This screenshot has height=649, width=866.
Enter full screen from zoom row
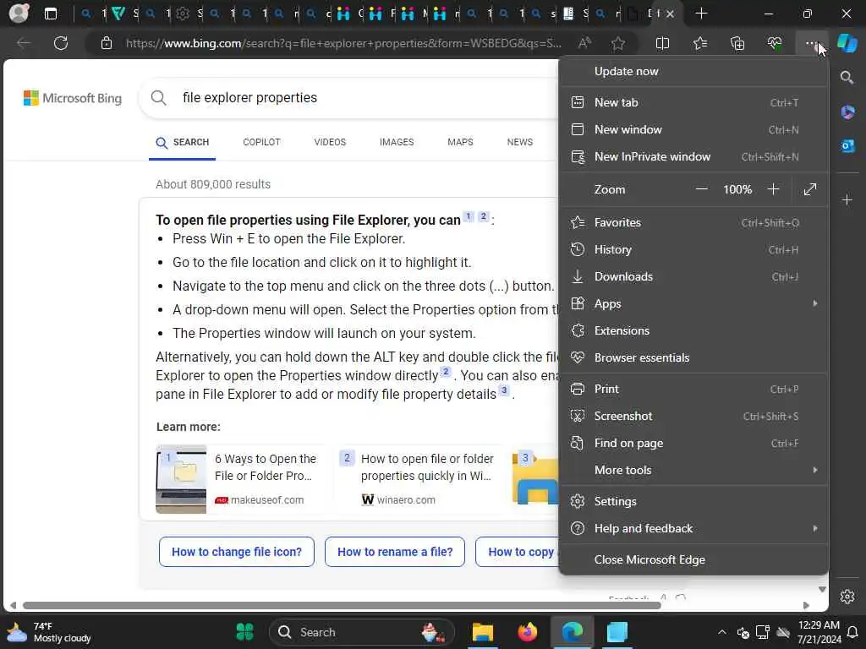(809, 189)
